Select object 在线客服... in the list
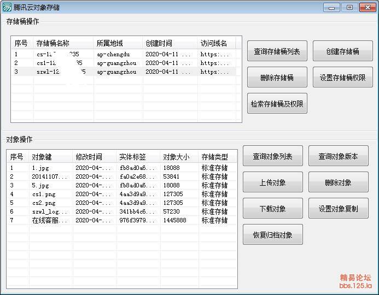The image size is (379, 295). pos(122,220)
